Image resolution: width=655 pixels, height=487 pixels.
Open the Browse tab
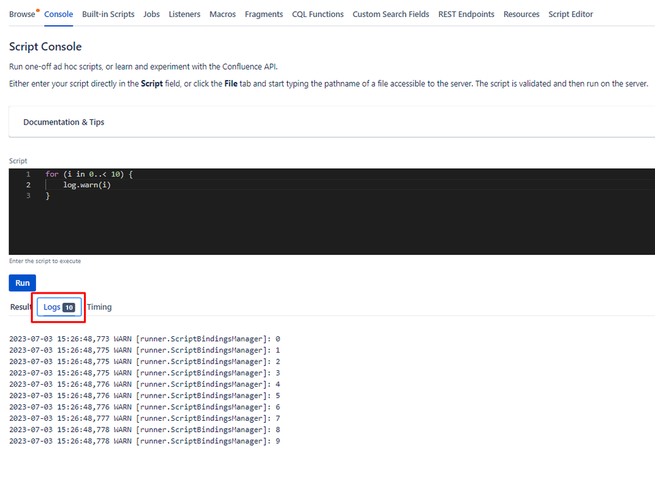click(22, 14)
